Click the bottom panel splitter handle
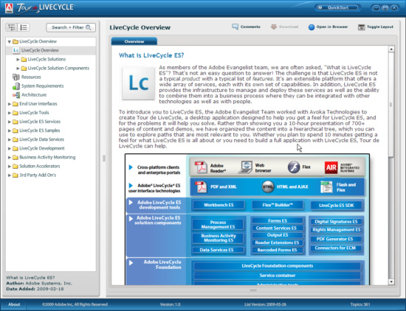Image resolution: width=406 pixels, height=311 pixels. 253,290
